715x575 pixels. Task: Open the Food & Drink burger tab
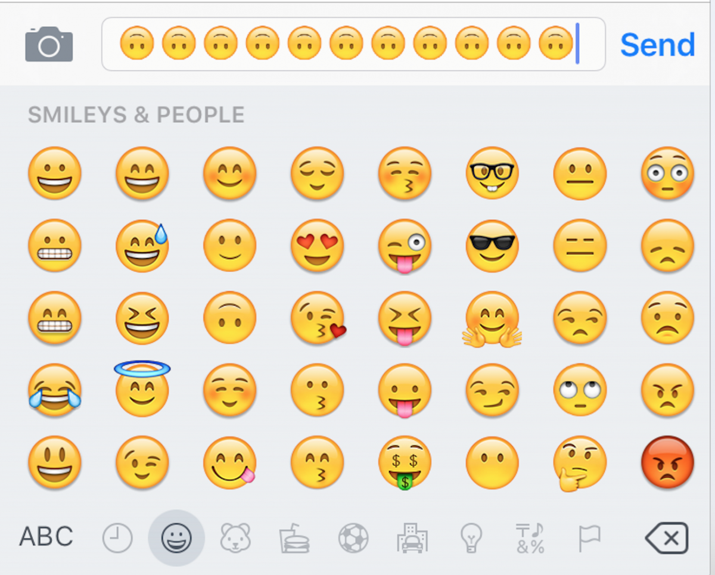click(294, 538)
